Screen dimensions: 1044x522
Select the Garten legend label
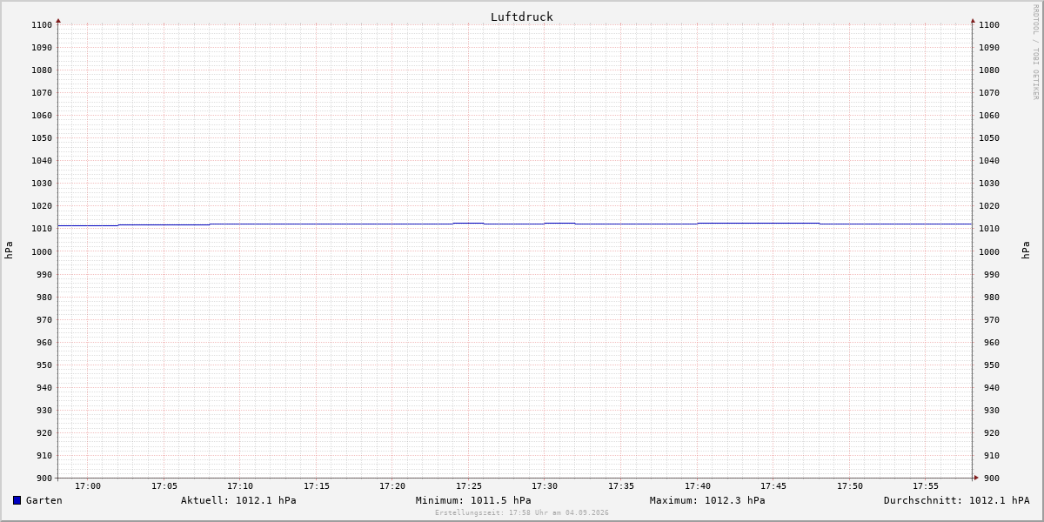44,500
